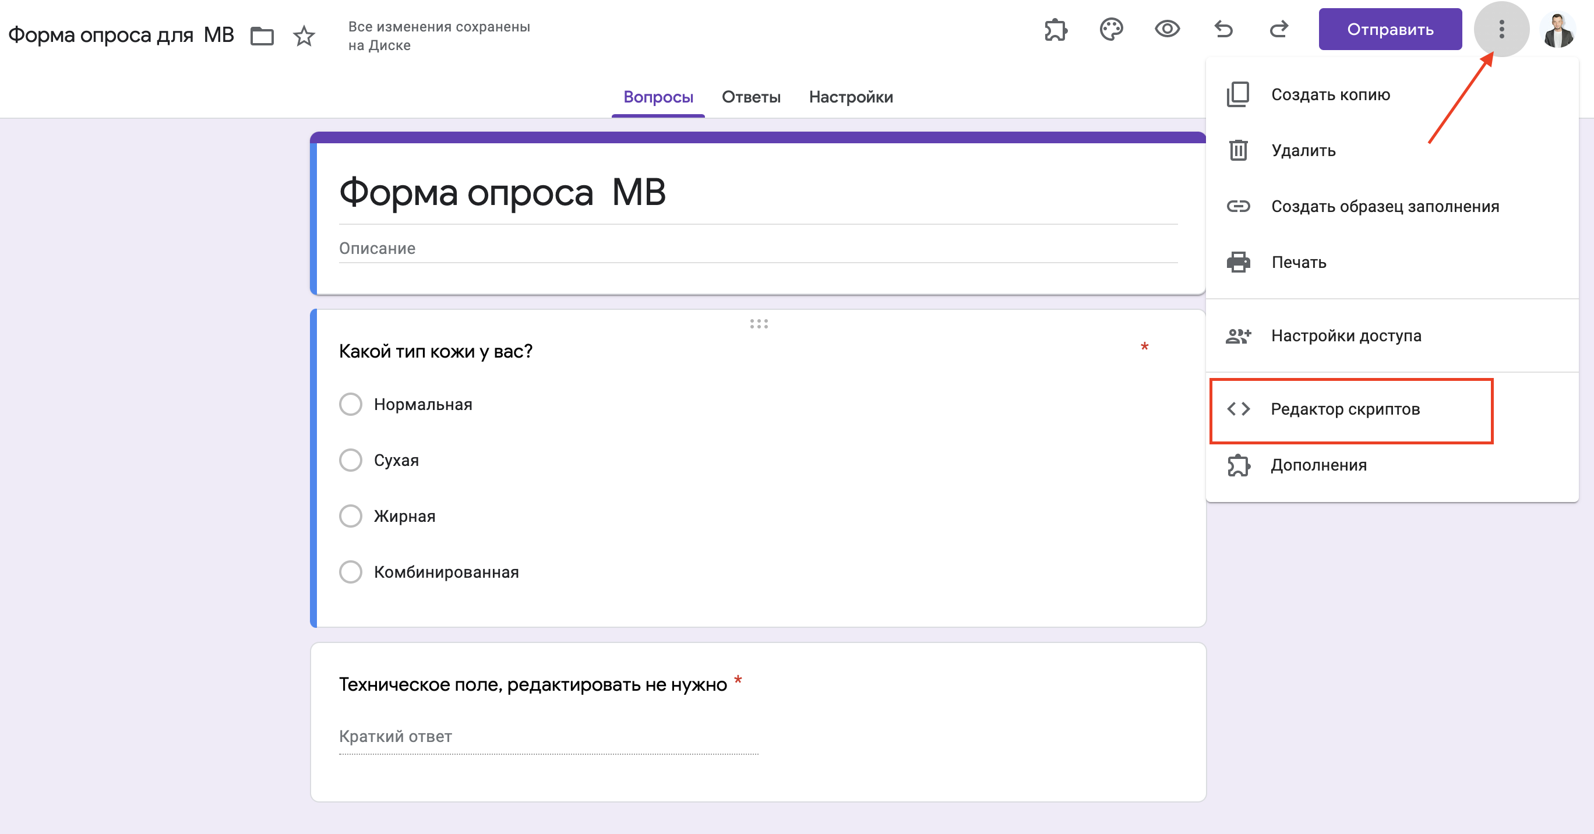Open the add-ons puzzle icon in header
The height and width of the screenshot is (834, 1594).
click(1056, 29)
